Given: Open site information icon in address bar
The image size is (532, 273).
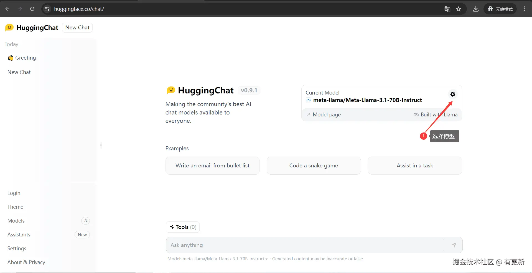Looking at the screenshot, I should tap(47, 9).
